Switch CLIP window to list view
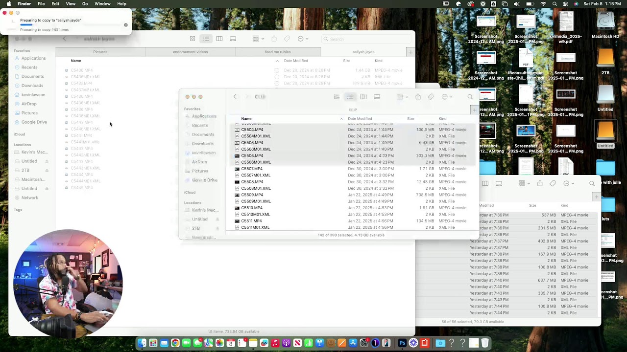 [350, 97]
